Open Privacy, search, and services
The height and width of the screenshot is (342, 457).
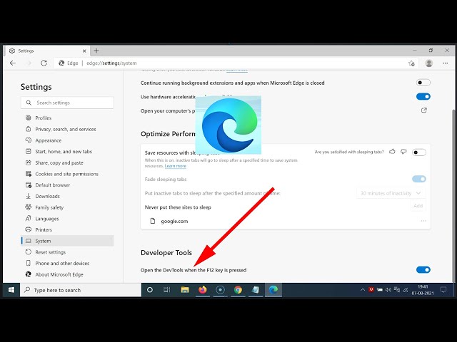click(67, 129)
